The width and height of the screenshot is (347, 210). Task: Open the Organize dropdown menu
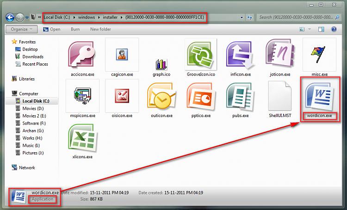click(21, 29)
